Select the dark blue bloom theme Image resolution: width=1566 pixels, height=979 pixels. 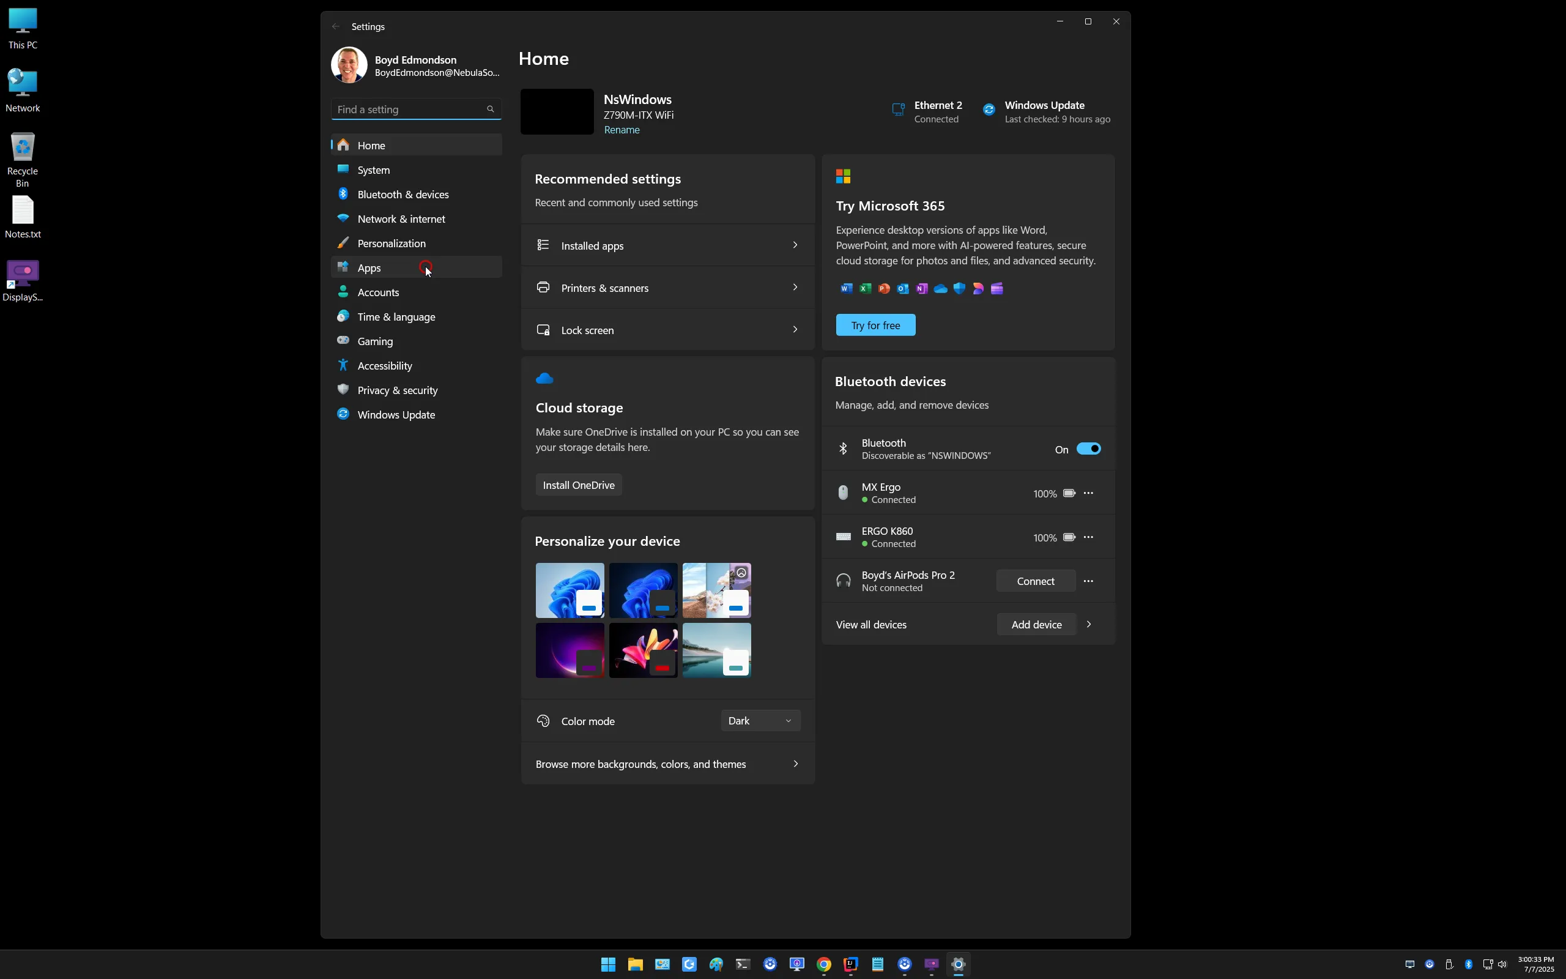click(644, 590)
